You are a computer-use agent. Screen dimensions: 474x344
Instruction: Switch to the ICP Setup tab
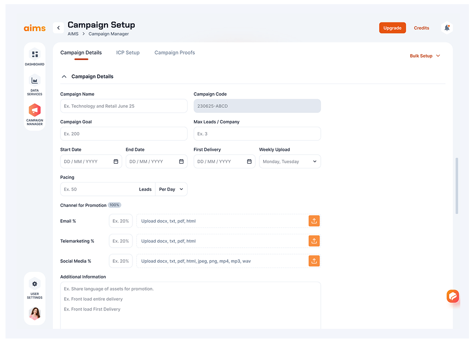pos(128,53)
